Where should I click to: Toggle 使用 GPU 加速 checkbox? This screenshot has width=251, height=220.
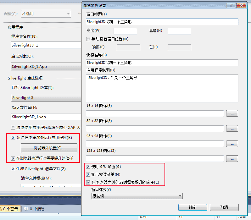88,167
